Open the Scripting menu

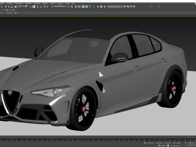(x=45, y=4)
